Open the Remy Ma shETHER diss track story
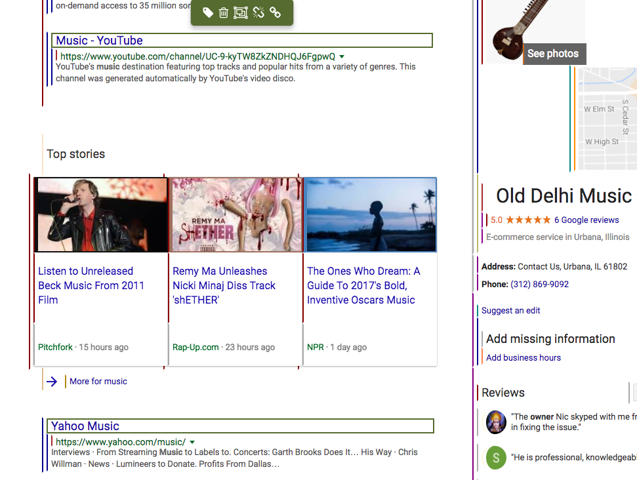 [x=224, y=285]
